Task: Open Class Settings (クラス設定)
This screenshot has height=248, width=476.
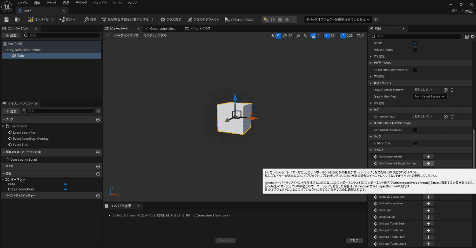Action: click(171, 20)
